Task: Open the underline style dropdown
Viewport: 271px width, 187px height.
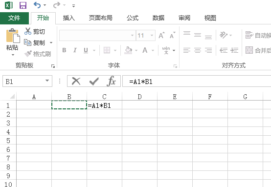Action: coord(94,50)
